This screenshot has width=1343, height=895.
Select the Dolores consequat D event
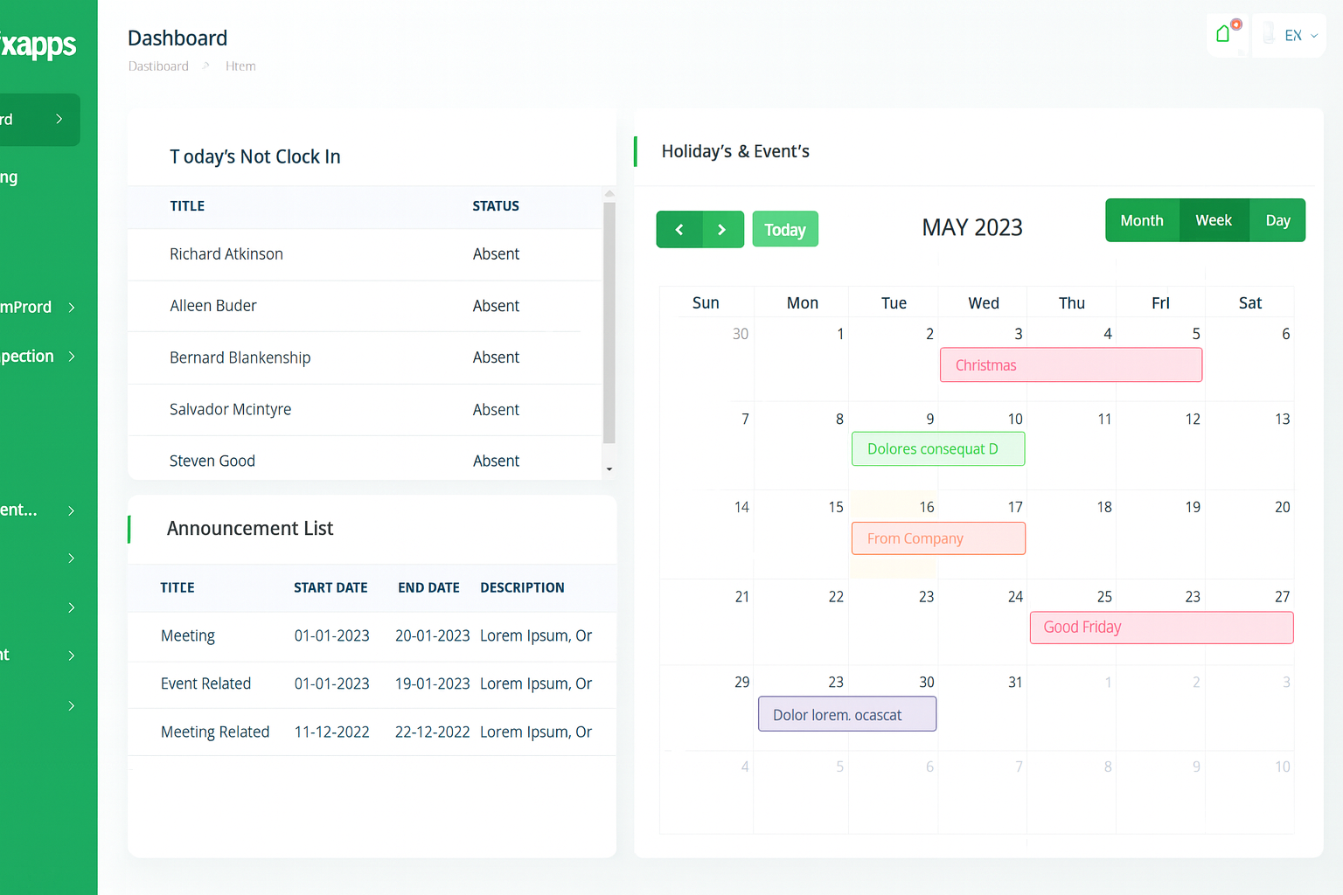tap(938, 449)
